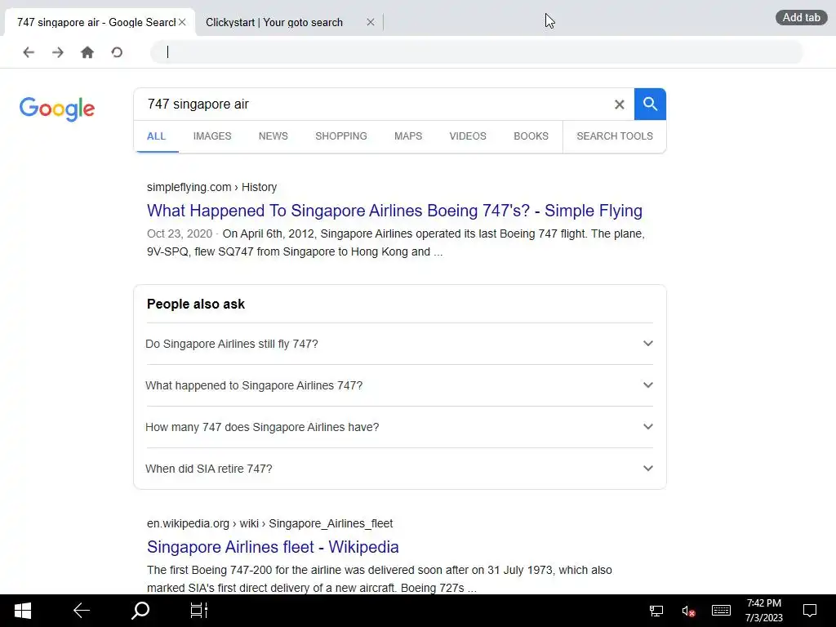Image resolution: width=836 pixels, height=627 pixels.
Task: Open the on-screen keyboard tray icon
Action: click(721, 611)
